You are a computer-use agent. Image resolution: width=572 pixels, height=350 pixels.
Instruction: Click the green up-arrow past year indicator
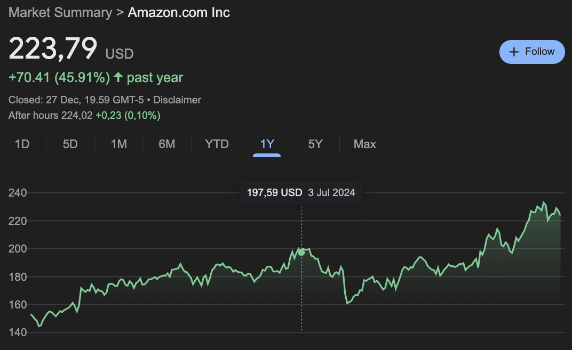(x=118, y=78)
